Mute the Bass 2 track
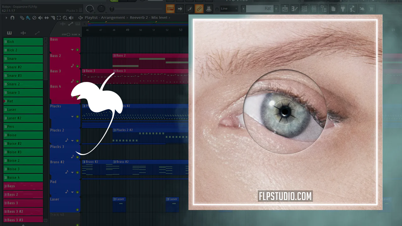Image resolution: width=402 pixels, height=226 pixels. click(77, 66)
